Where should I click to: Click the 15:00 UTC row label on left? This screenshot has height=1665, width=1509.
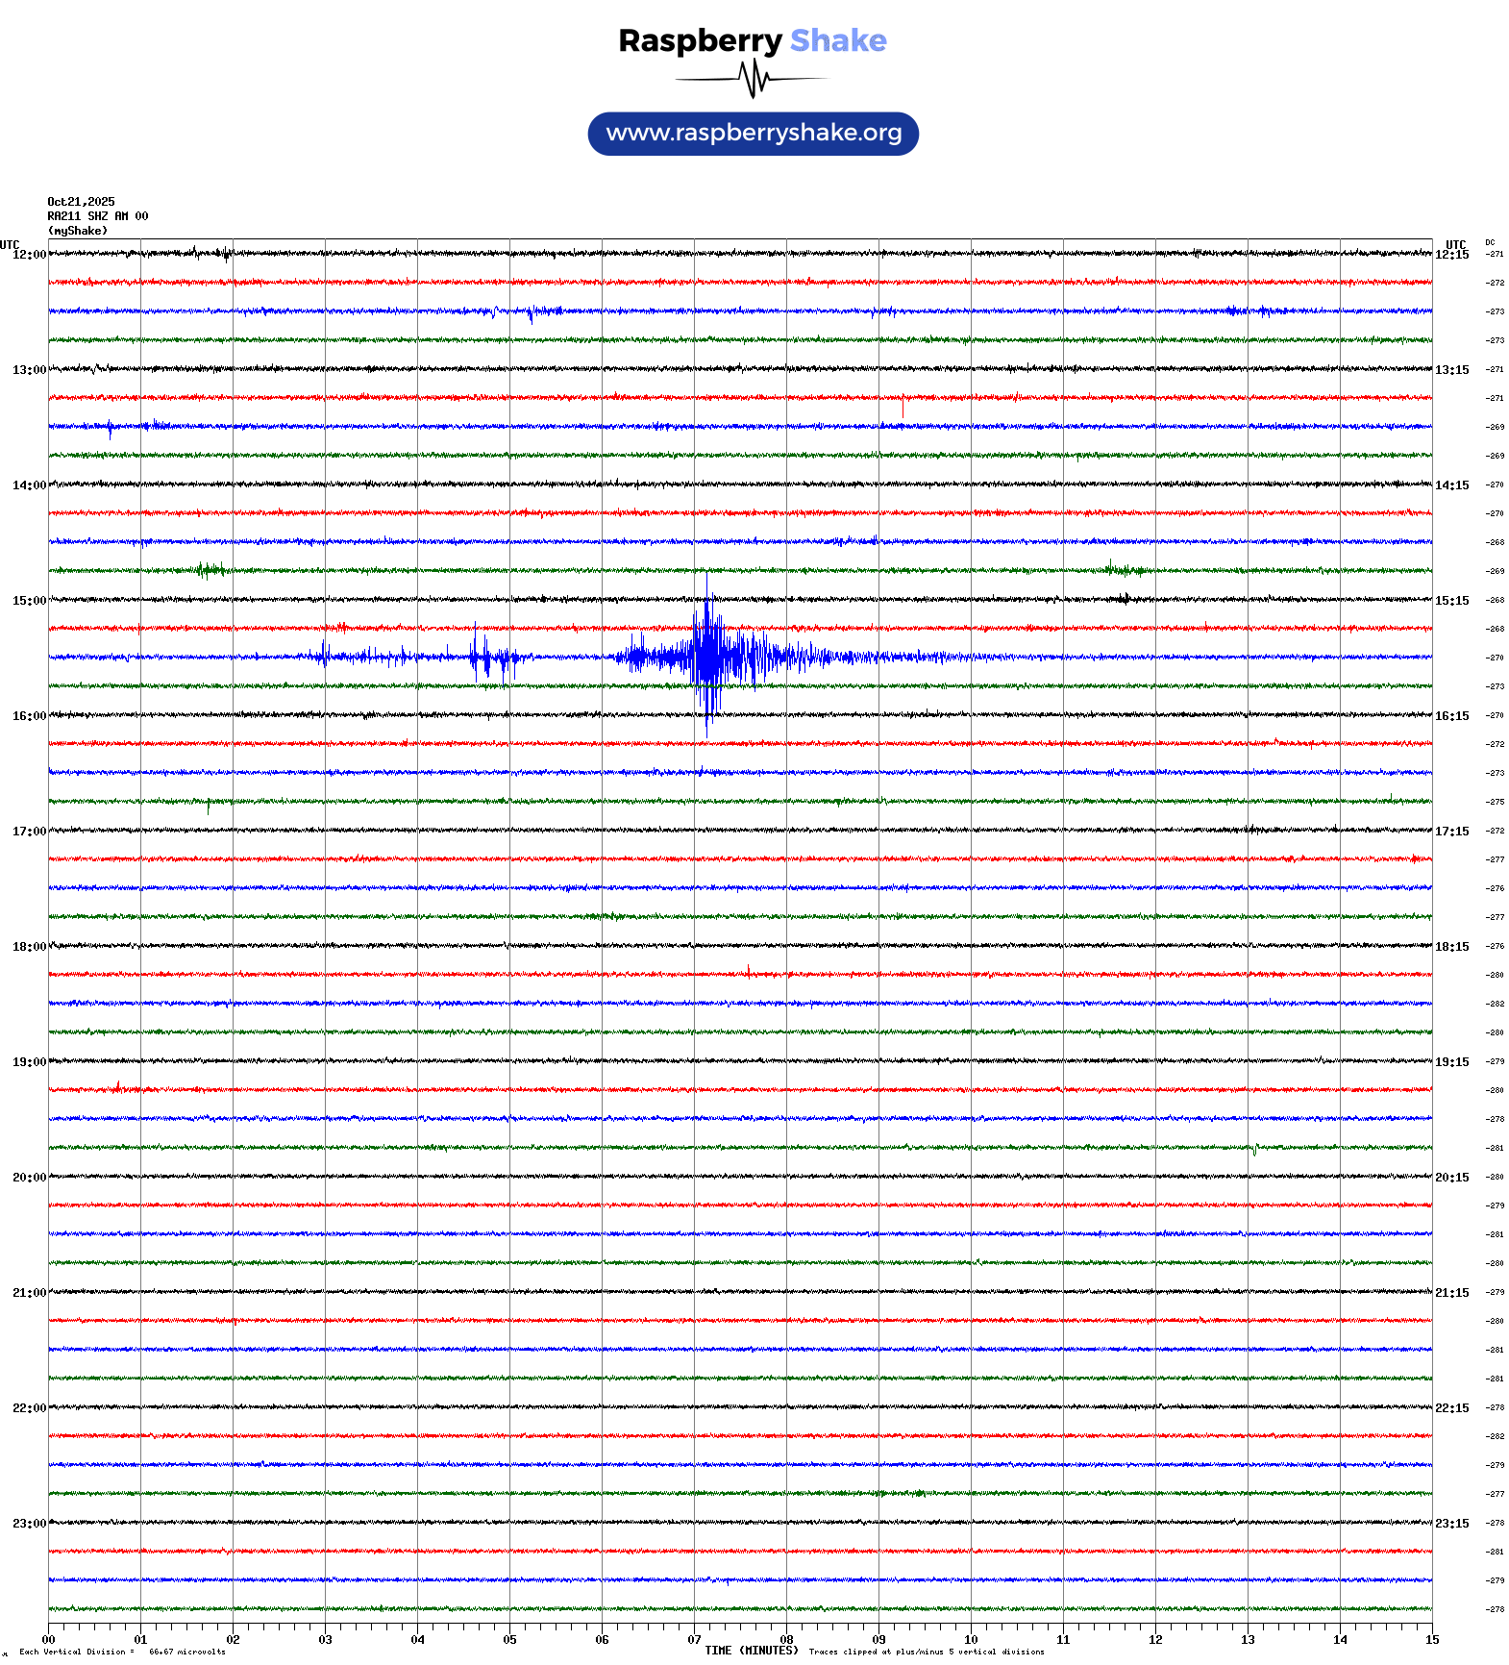click(29, 601)
